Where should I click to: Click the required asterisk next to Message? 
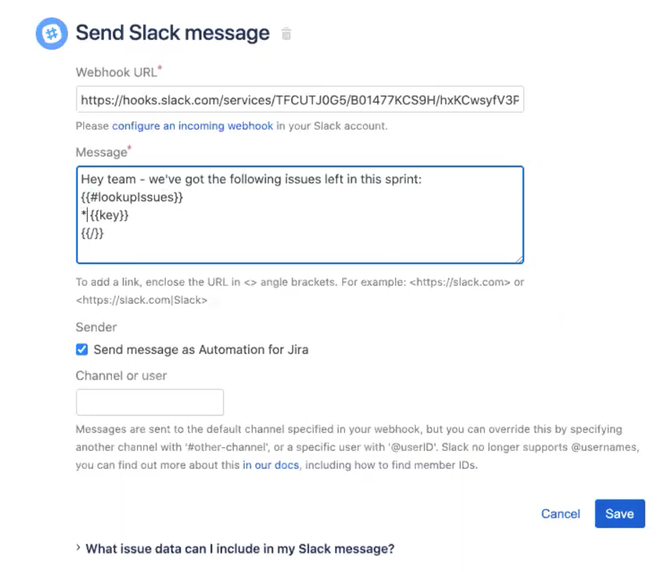point(128,147)
